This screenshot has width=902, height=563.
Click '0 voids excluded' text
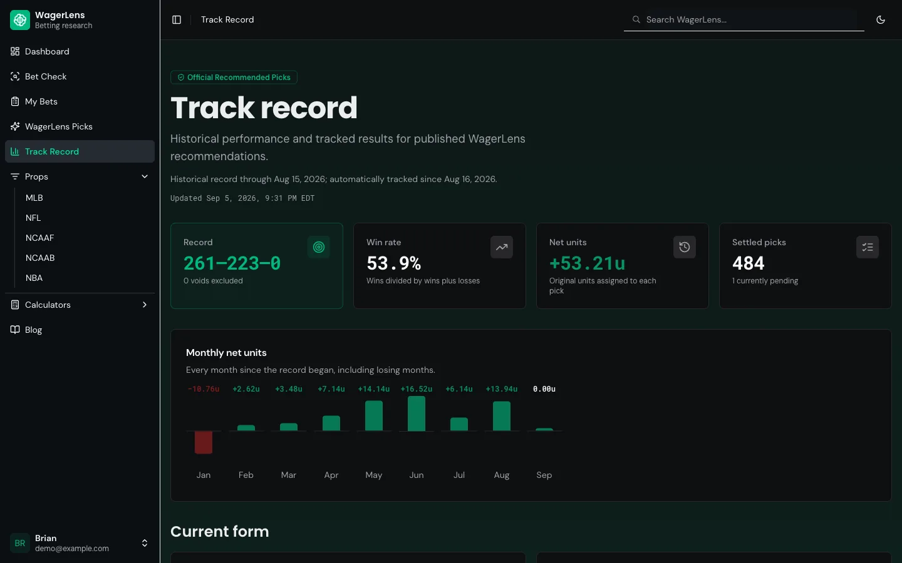[x=213, y=281]
